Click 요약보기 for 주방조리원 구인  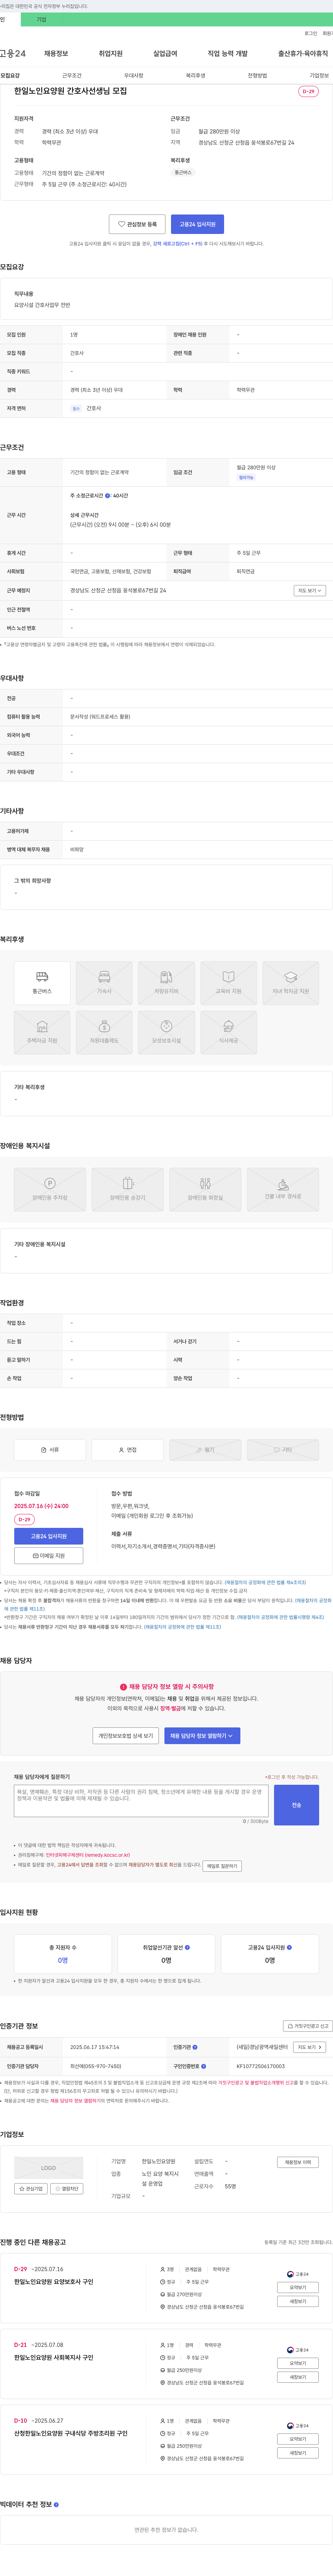[298, 2439]
